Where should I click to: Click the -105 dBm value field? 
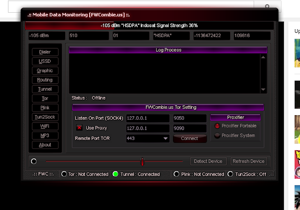point(47,36)
